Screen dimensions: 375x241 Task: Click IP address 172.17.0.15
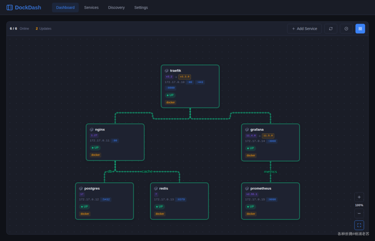tap(255, 199)
